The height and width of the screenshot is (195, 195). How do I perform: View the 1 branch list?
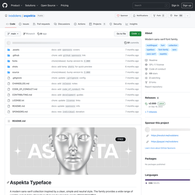[x=29, y=34]
